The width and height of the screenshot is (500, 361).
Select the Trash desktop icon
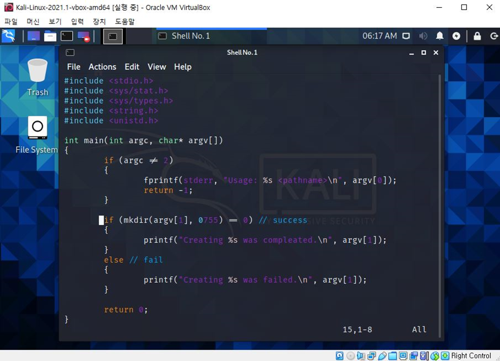(37, 78)
